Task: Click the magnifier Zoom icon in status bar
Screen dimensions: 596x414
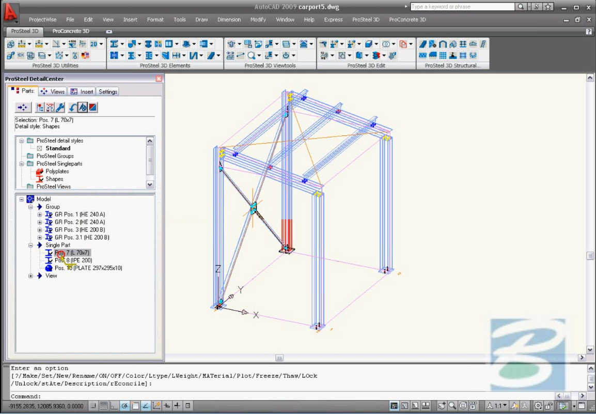Action: tap(452, 406)
